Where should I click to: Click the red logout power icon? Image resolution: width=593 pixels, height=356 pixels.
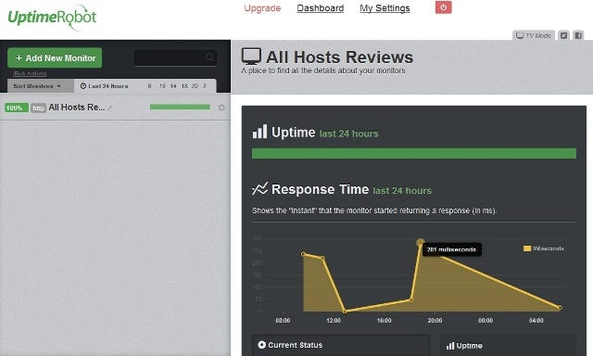coord(443,7)
